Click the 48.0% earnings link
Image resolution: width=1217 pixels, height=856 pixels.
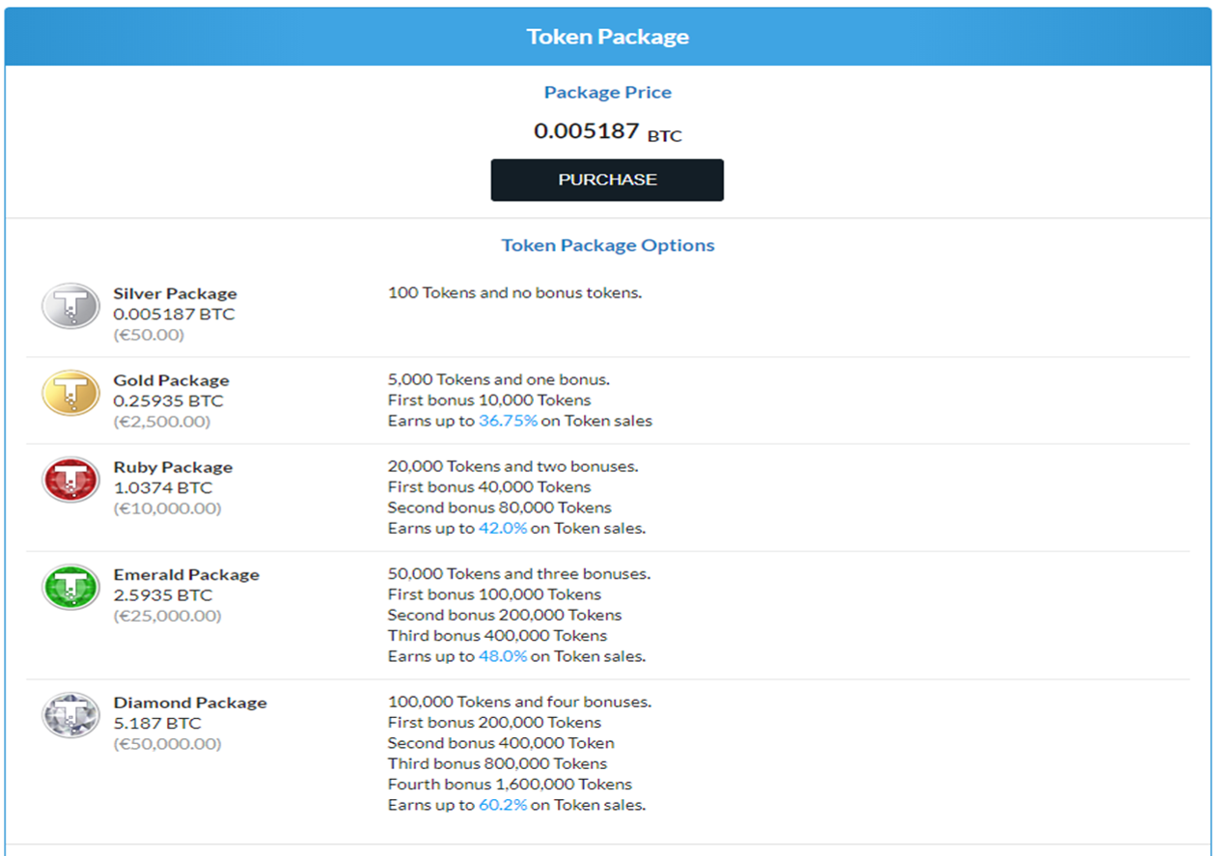point(503,656)
